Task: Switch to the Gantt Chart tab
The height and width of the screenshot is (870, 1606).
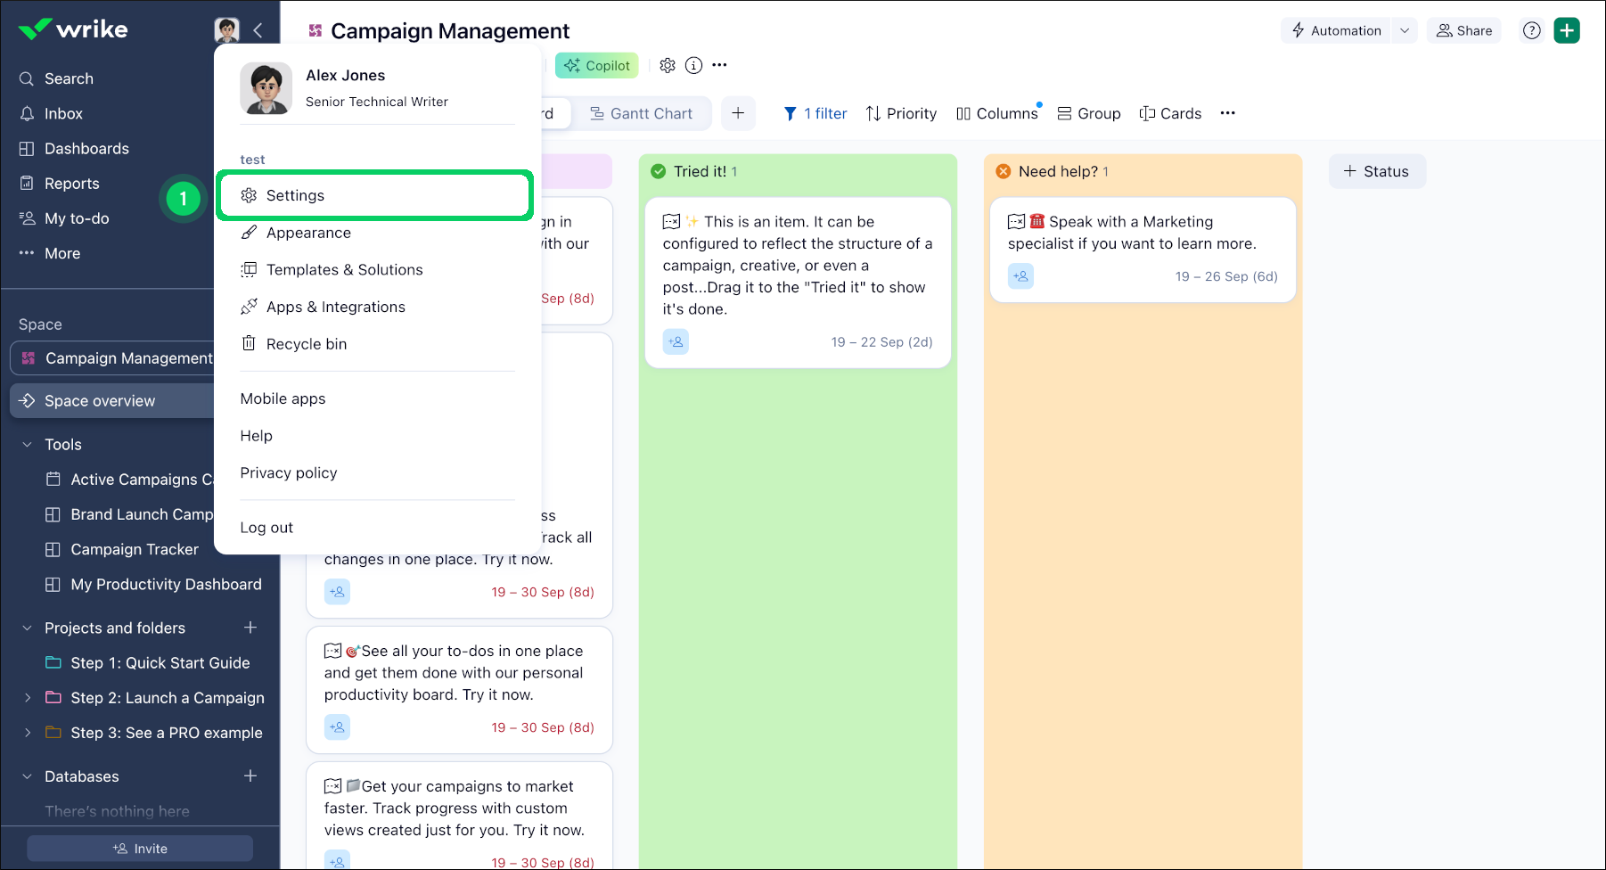Action: click(x=641, y=113)
